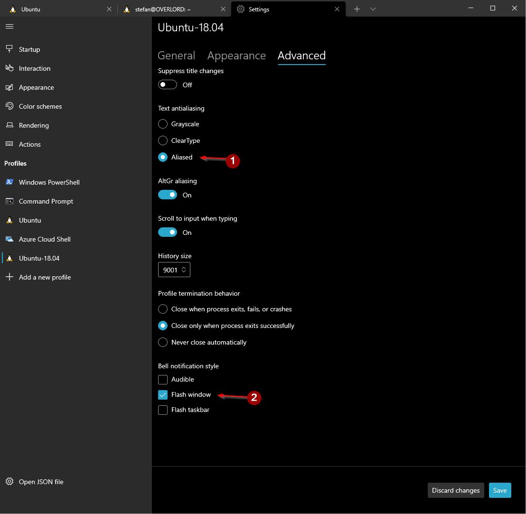Click Add a new profile
This screenshot has width=526, height=514.
click(x=76, y=277)
